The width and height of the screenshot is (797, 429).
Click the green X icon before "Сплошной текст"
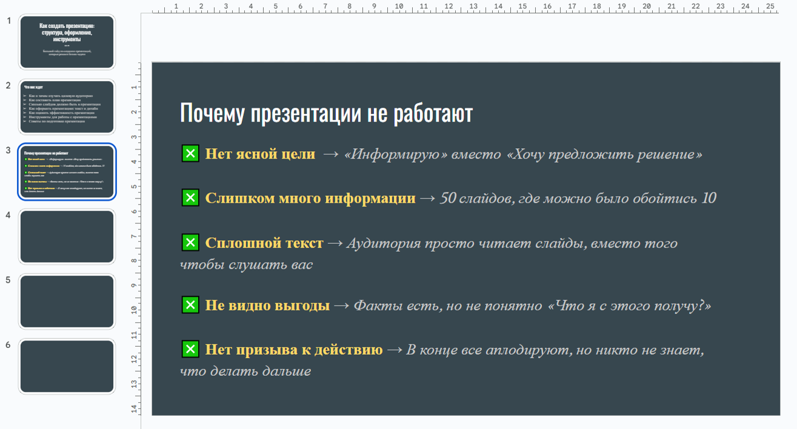pos(190,243)
